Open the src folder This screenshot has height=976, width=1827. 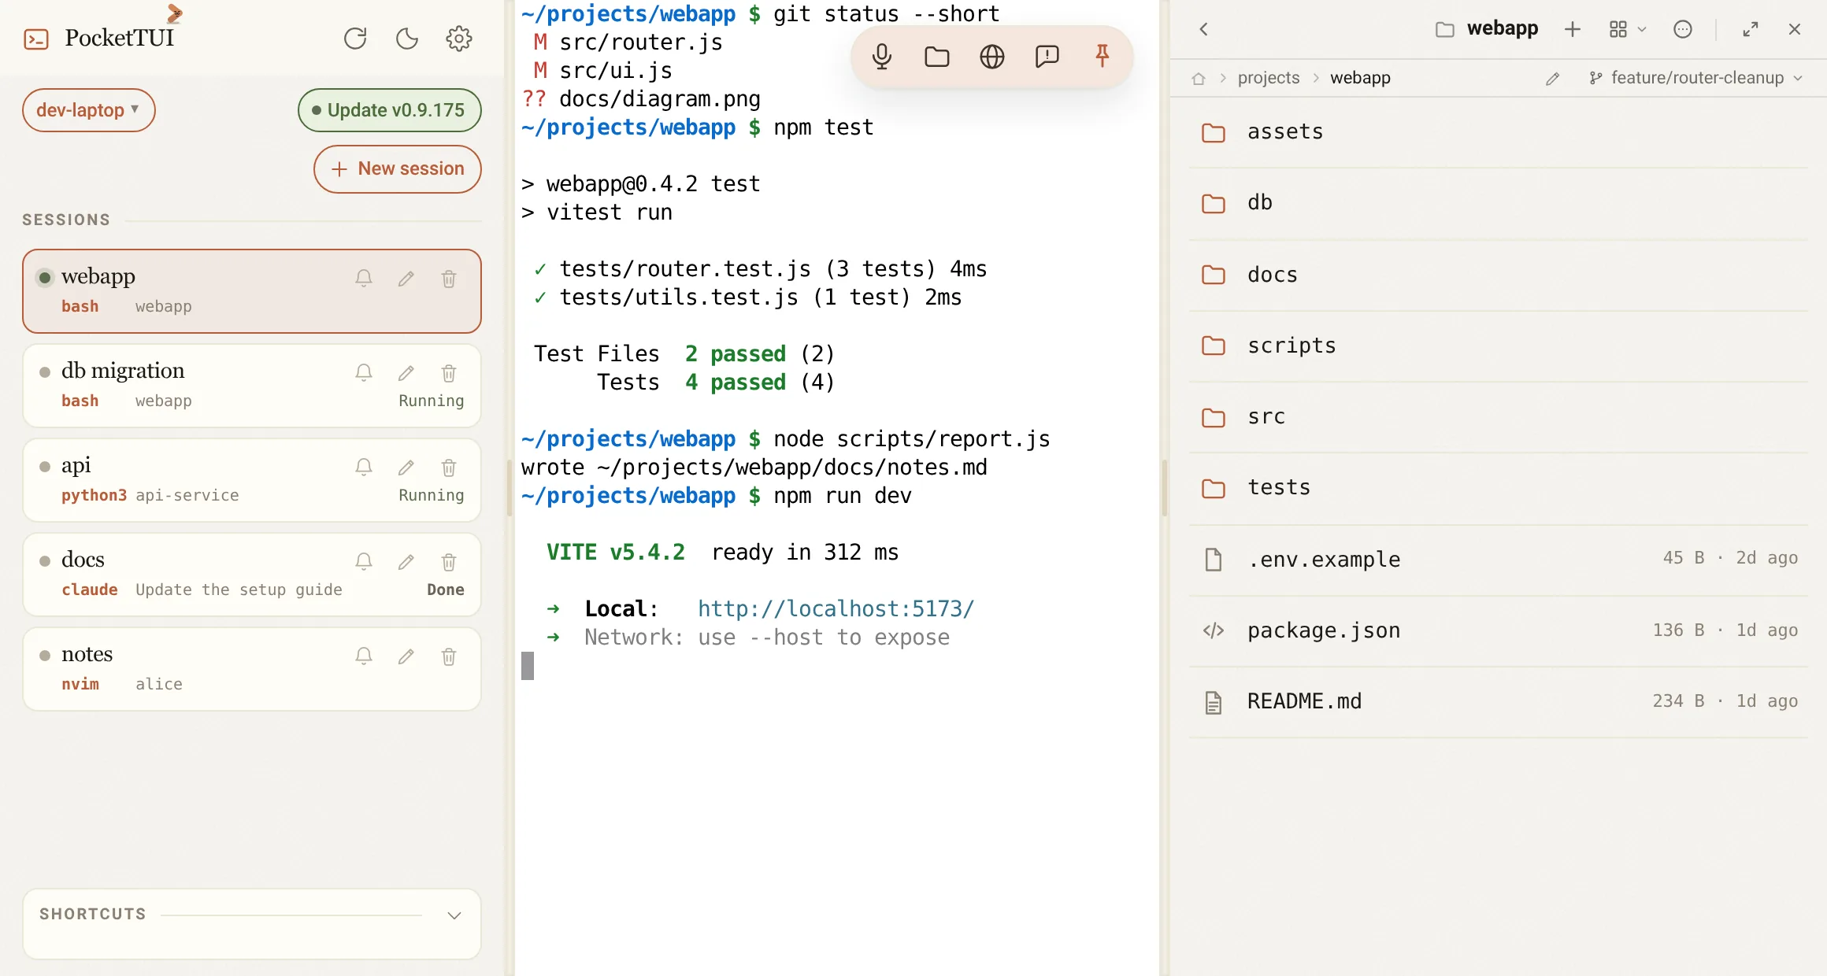[1498, 417]
